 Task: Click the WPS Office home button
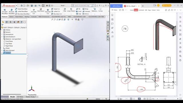click(116, 6)
